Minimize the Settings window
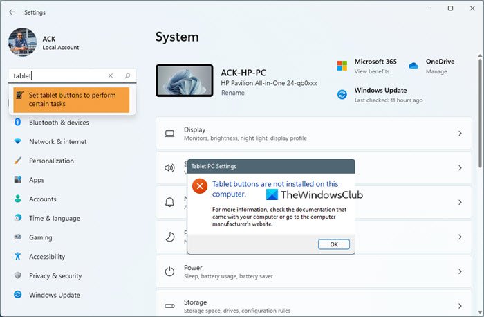Image resolution: width=484 pixels, height=317 pixels. 428,8
